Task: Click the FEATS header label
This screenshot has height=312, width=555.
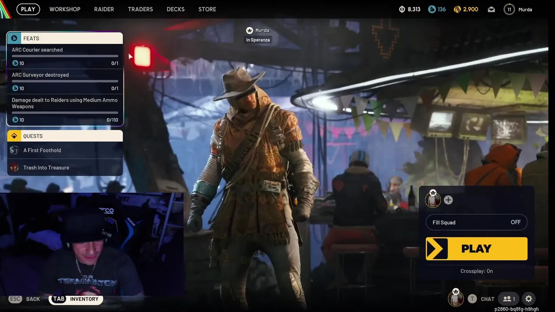Action: 31,39
